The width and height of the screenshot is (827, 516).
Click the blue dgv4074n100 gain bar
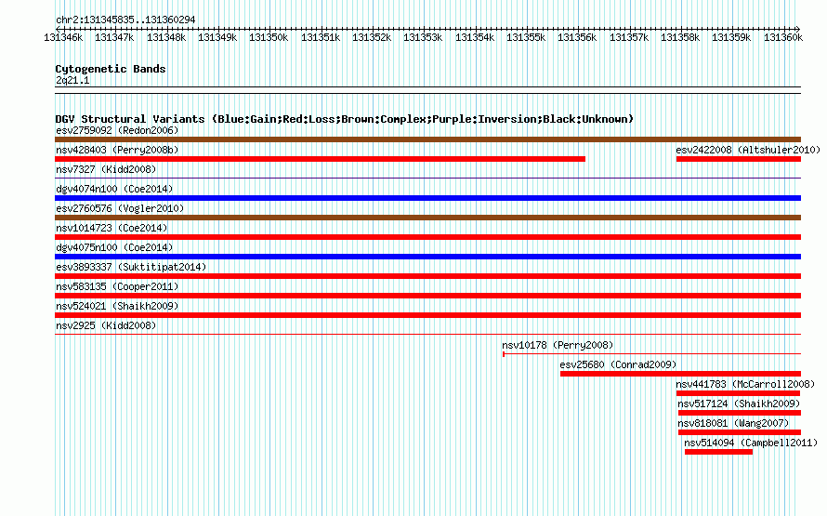tap(427, 198)
